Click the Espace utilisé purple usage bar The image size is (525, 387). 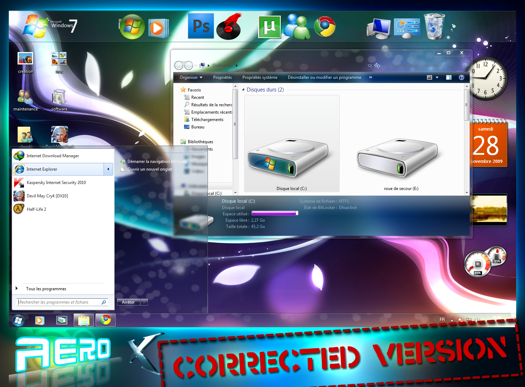point(275,213)
